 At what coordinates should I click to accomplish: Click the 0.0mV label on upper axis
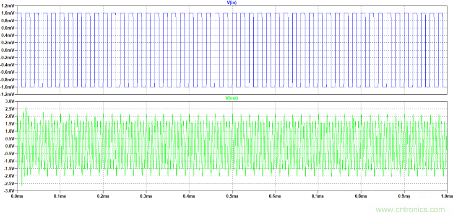point(8,50)
